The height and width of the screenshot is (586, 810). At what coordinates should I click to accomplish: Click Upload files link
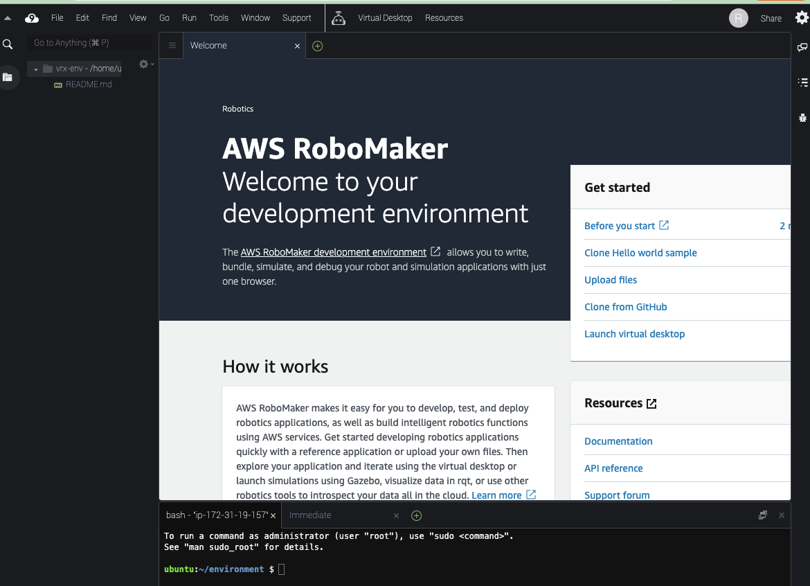tap(611, 280)
